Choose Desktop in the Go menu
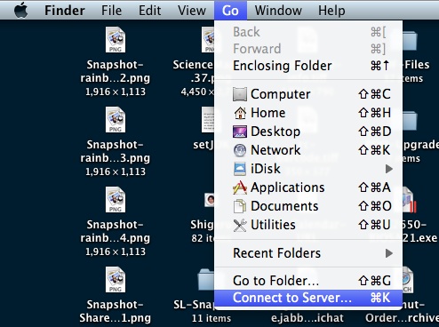 click(x=308, y=132)
